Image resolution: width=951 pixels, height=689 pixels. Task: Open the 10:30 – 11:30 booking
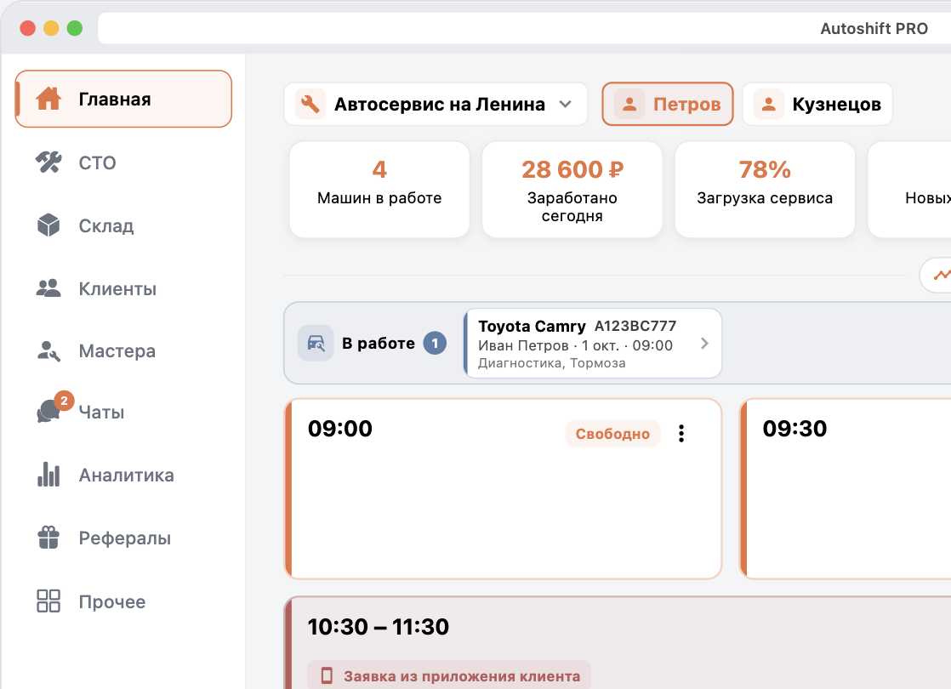[618, 643]
